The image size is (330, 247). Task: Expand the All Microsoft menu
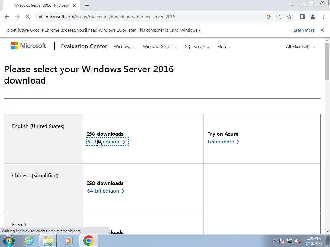tap(300, 47)
